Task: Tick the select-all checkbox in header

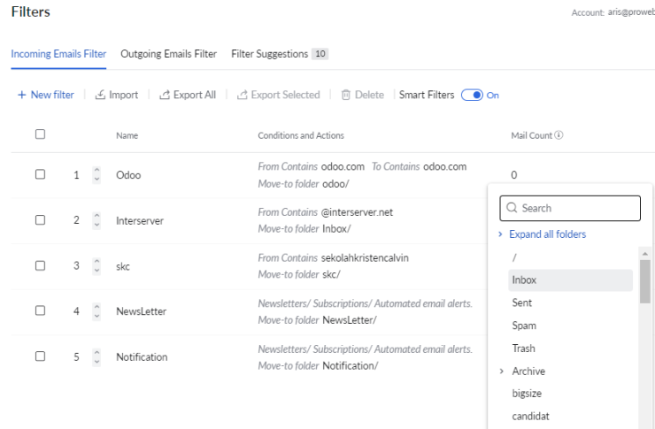Action: point(40,134)
